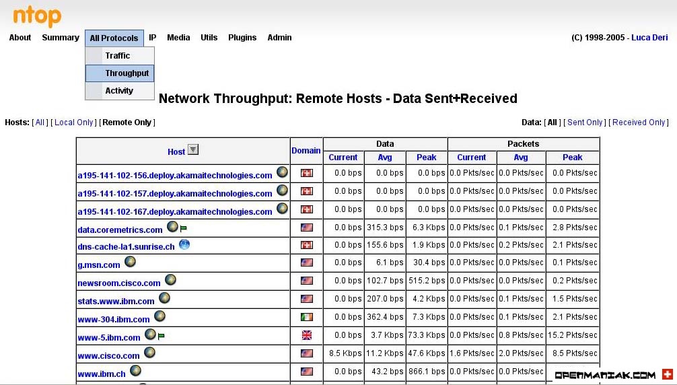
Task: Open the About menu
Action: [x=20, y=38]
